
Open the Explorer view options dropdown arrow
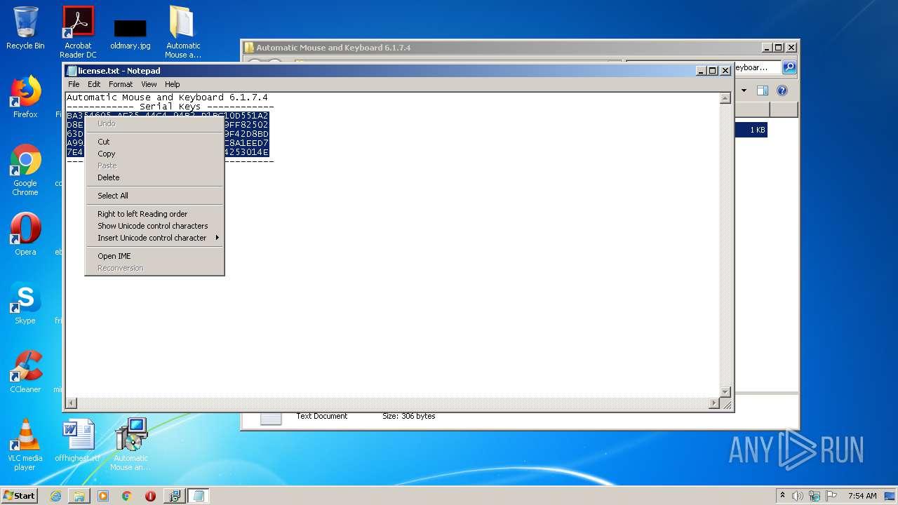click(744, 90)
